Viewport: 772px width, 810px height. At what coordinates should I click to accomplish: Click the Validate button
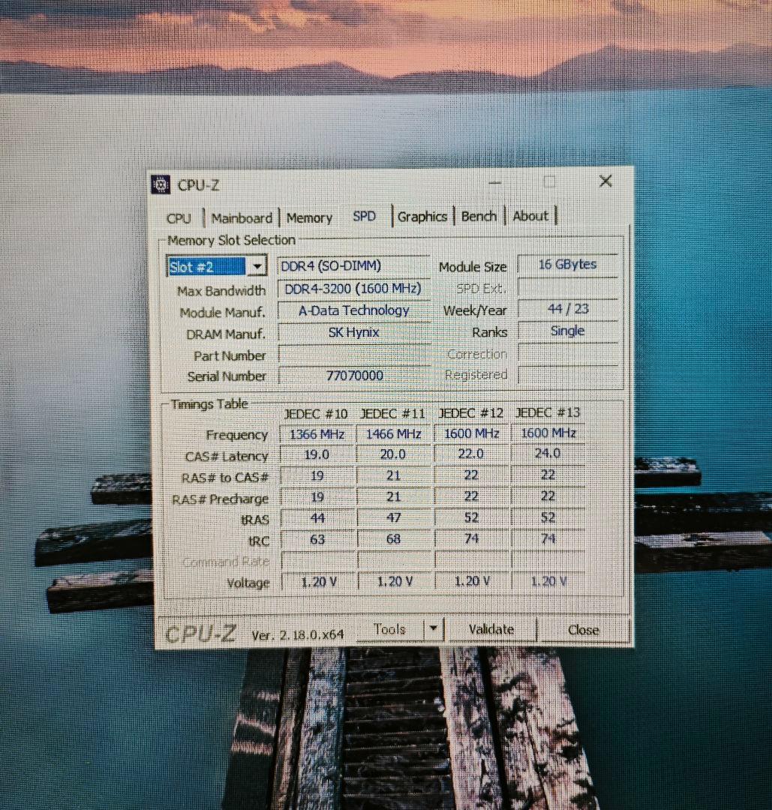491,629
